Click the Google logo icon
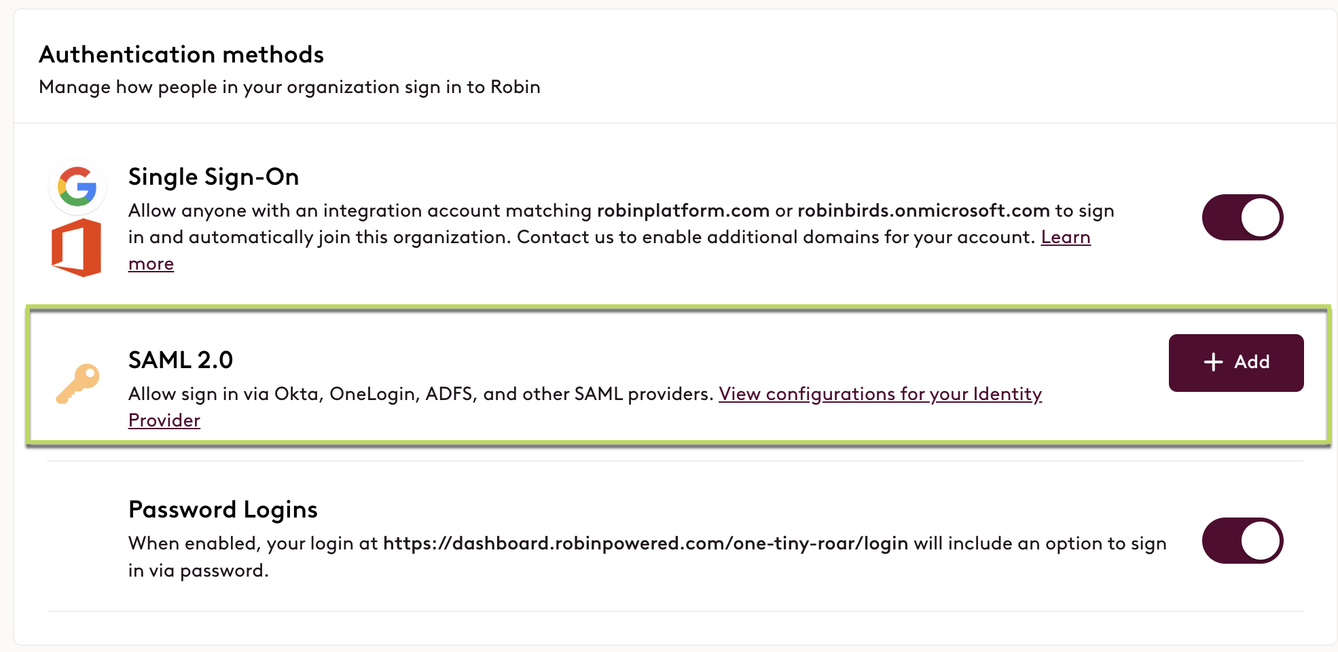The width and height of the screenshot is (1338, 652). (x=77, y=186)
